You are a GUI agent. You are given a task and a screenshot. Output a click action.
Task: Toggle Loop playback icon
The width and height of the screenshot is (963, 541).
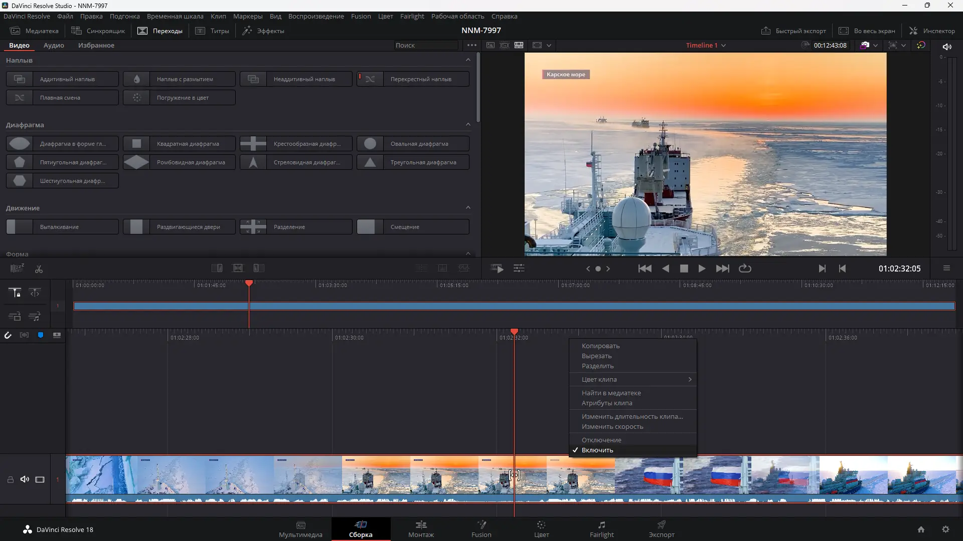point(745,268)
